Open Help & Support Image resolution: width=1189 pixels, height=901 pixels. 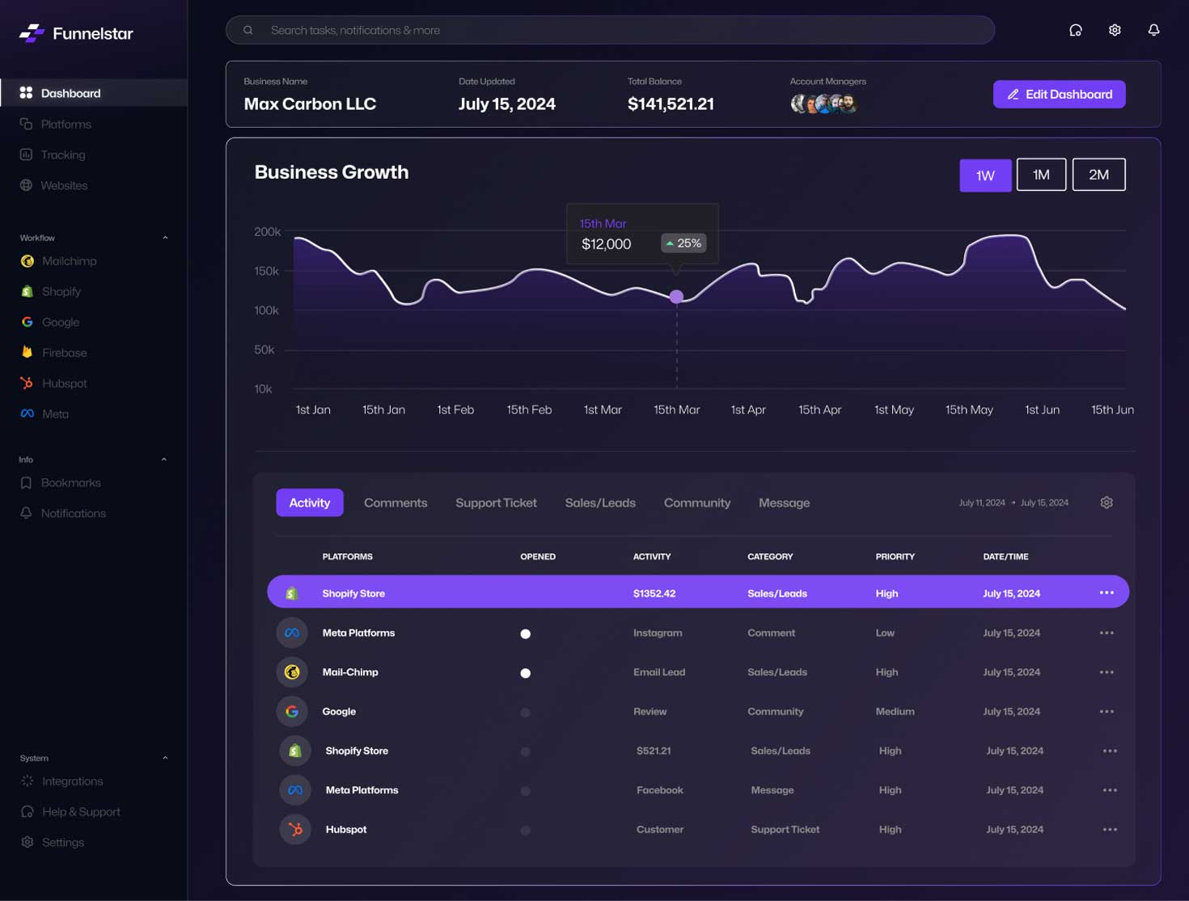[70, 812]
